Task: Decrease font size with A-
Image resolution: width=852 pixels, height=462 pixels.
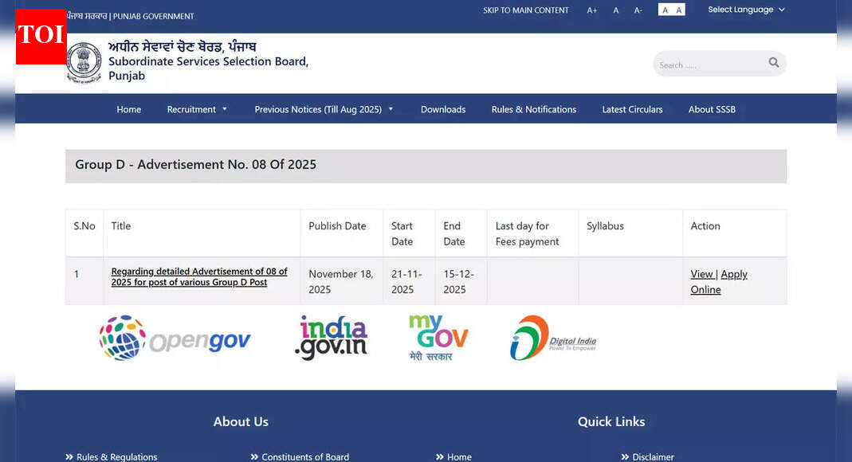Action: click(637, 10)
